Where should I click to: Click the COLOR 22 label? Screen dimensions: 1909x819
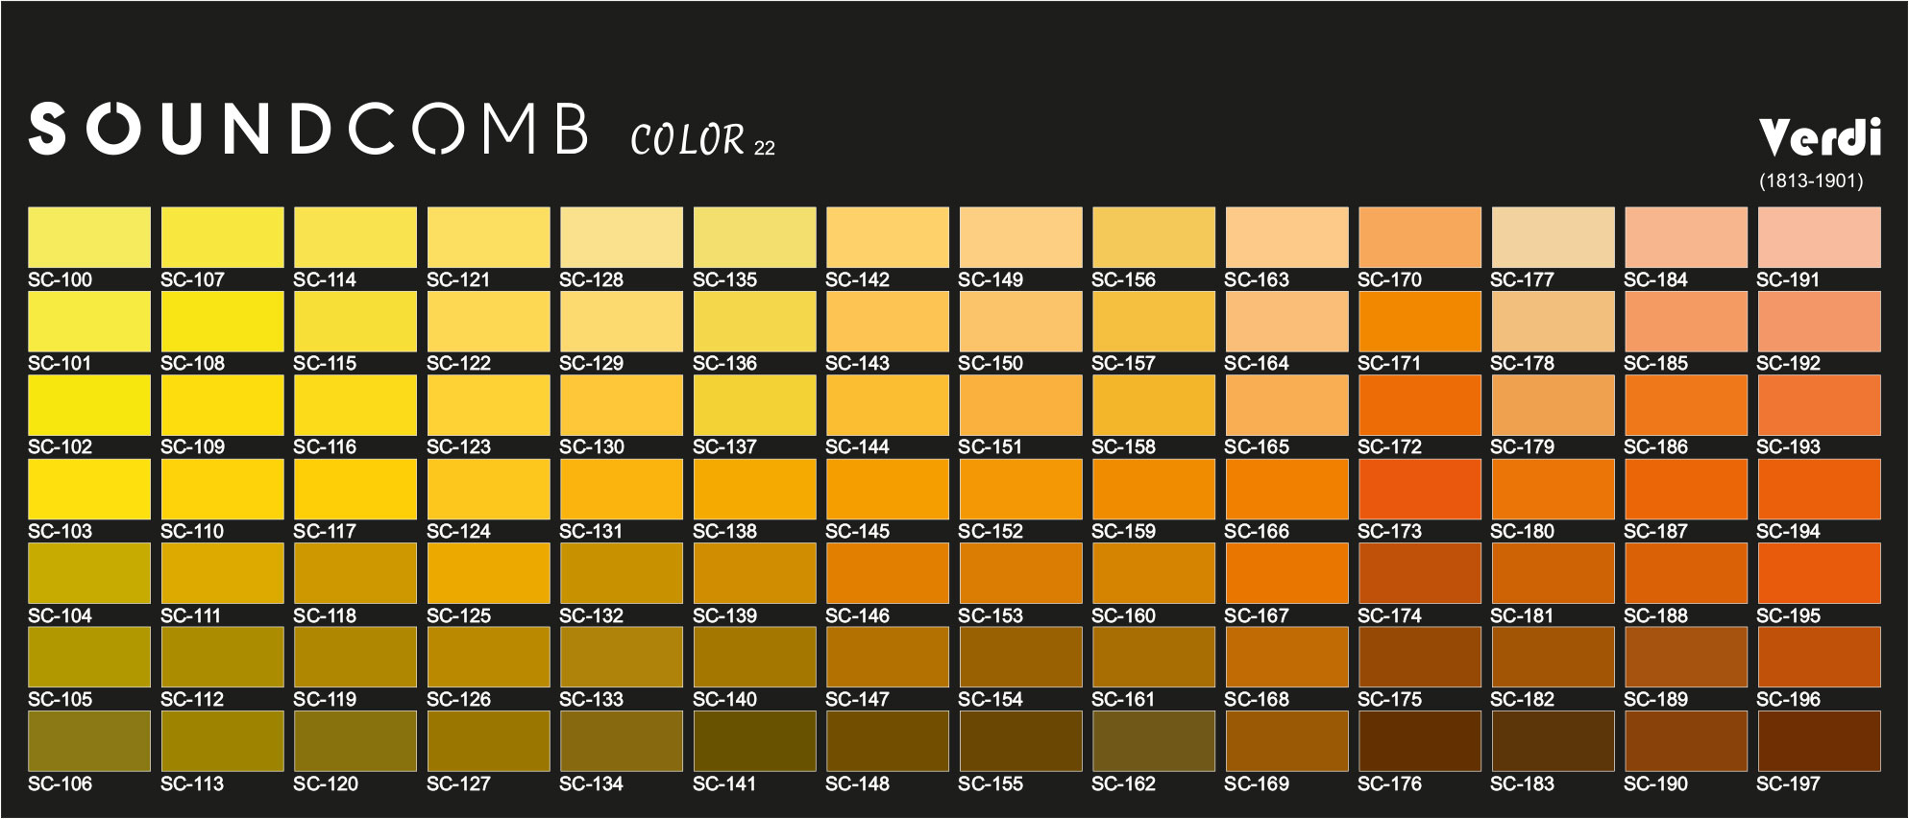click(702, 140)
